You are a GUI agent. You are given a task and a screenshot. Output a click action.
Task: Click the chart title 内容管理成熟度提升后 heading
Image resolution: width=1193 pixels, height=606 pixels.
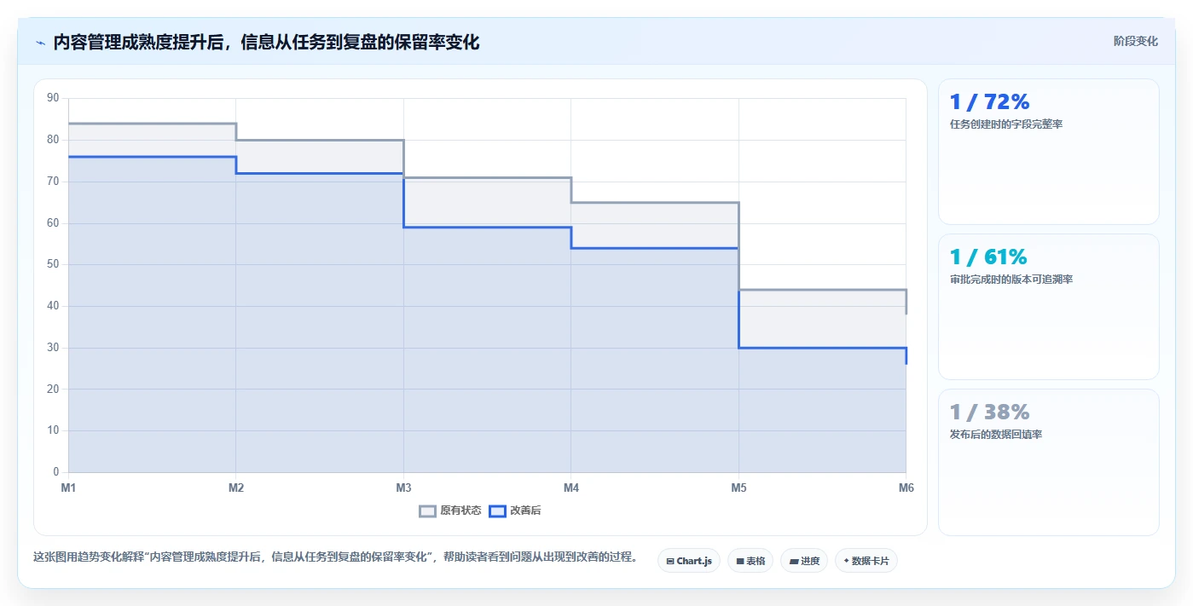pyautogui.click(x=266, y=43)
